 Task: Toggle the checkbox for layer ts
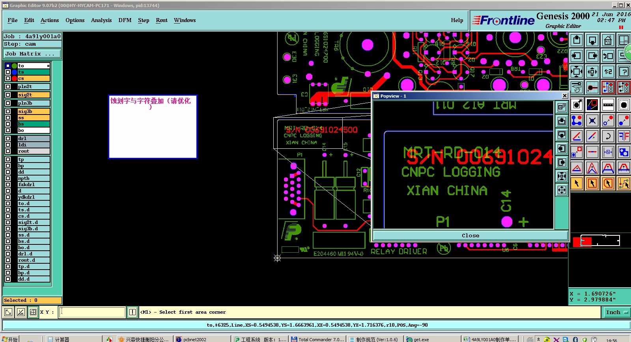click(8, 72)
